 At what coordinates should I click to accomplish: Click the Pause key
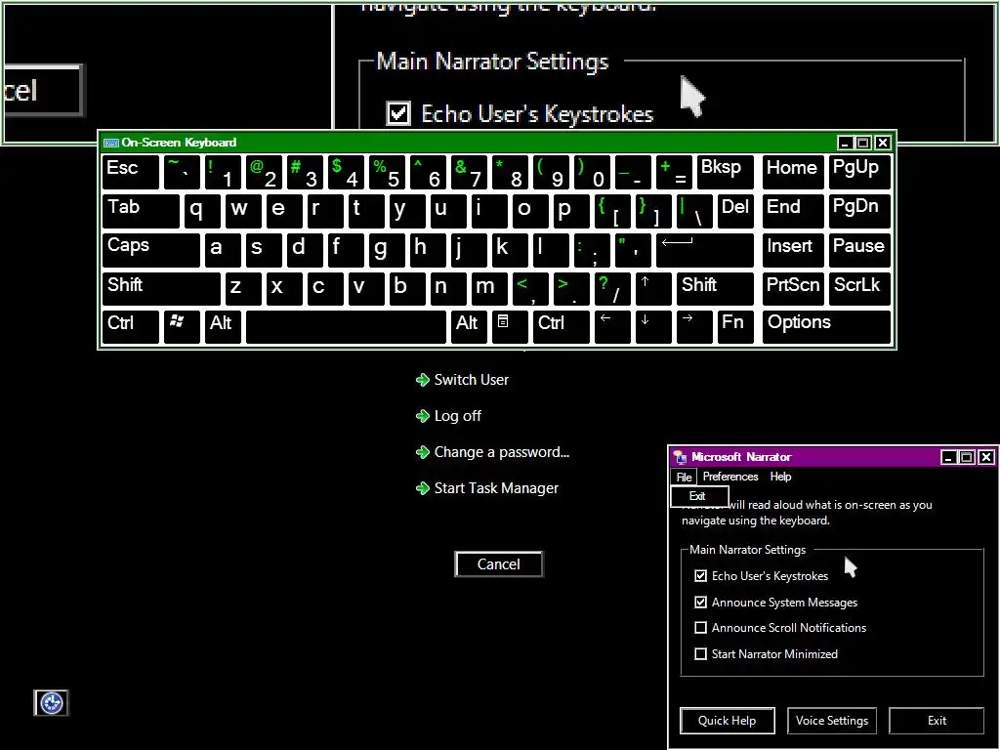[859, 251]
